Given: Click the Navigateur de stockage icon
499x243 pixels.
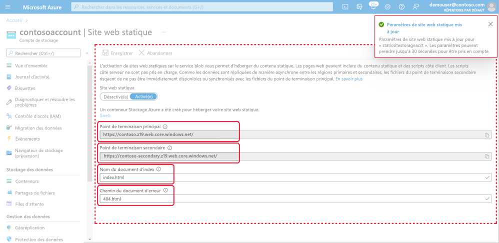Looking at the screenshot, I should coord(9,153).
